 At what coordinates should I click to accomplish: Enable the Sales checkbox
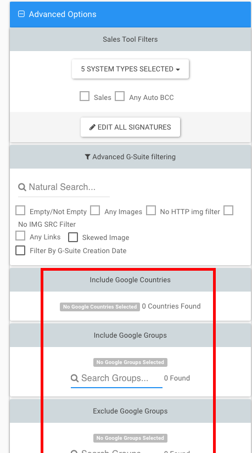[85, 97]
